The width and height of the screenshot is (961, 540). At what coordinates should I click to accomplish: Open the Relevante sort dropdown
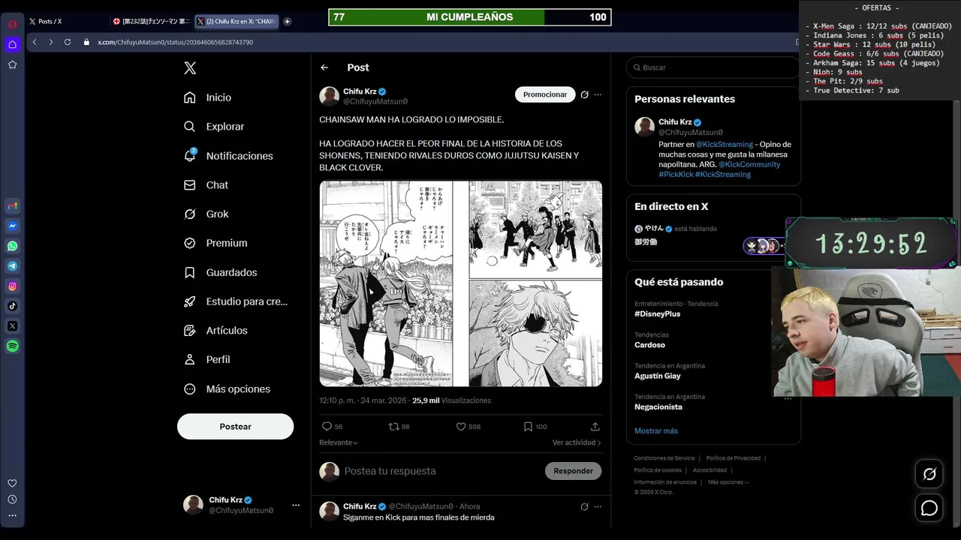339,442
